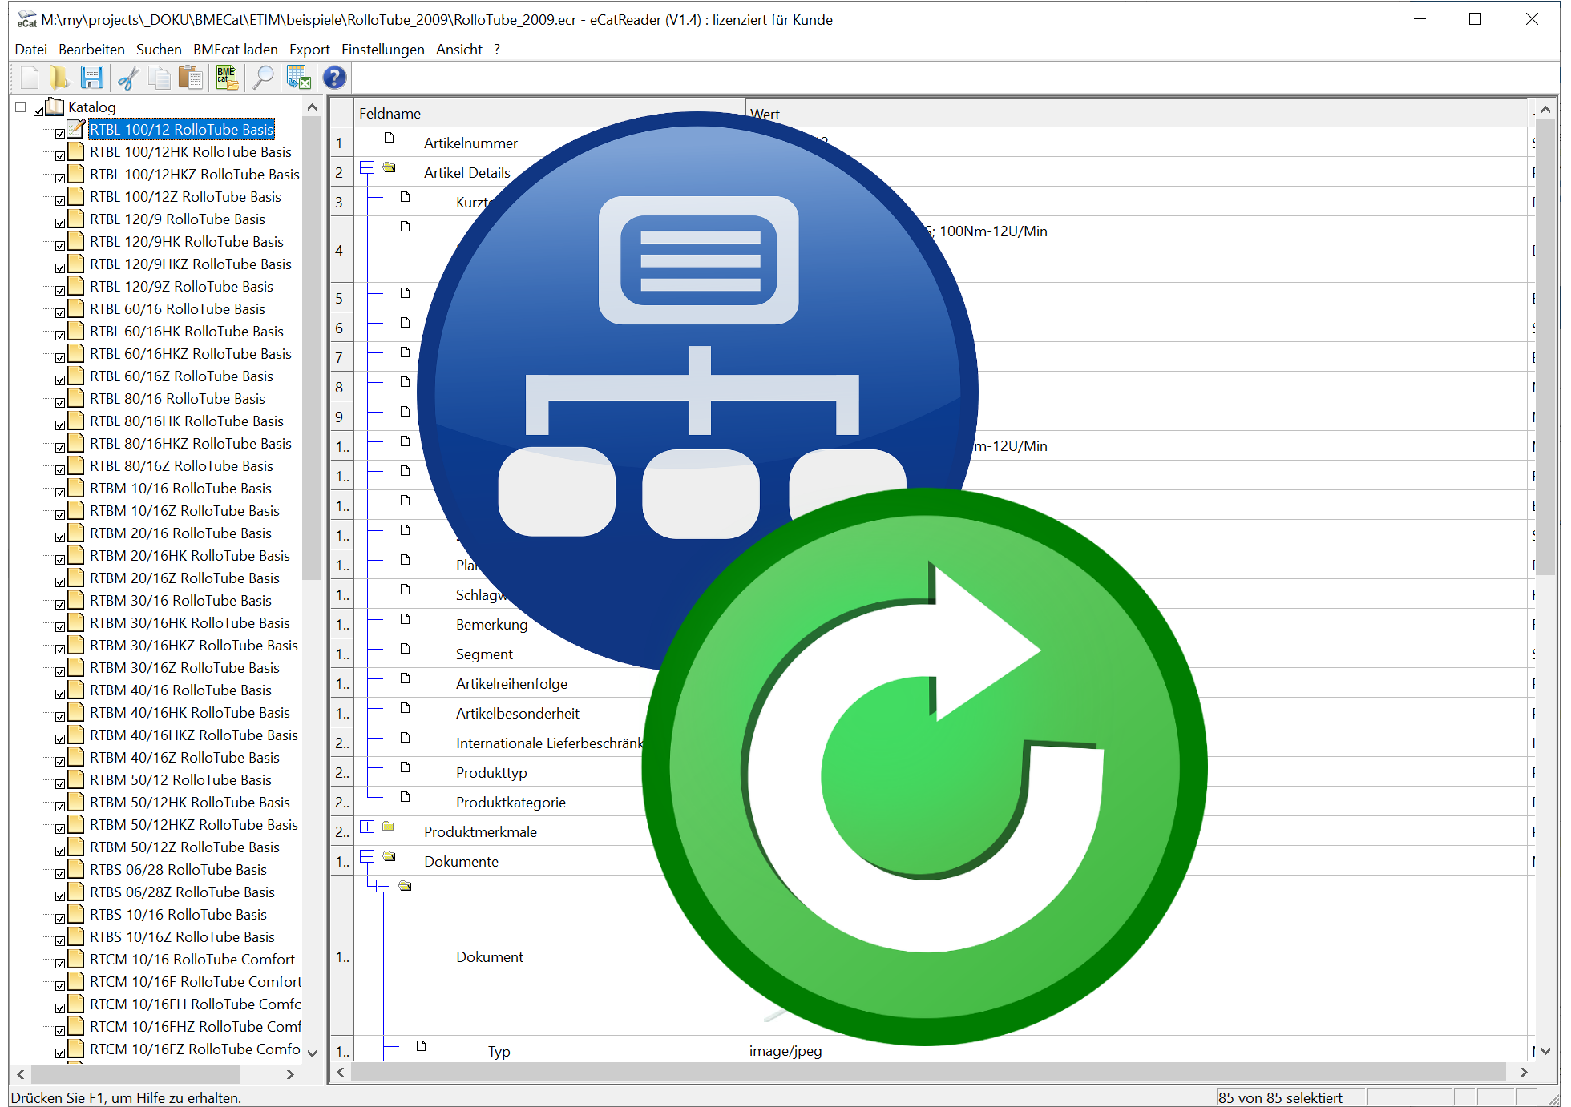Open the Bearbeiten menu
The image size is (1571, 1107).
coord(91,50)
